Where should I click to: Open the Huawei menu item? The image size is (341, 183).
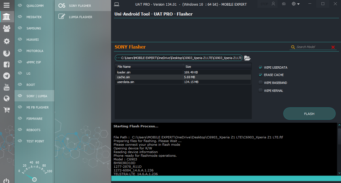coord(34,40)
